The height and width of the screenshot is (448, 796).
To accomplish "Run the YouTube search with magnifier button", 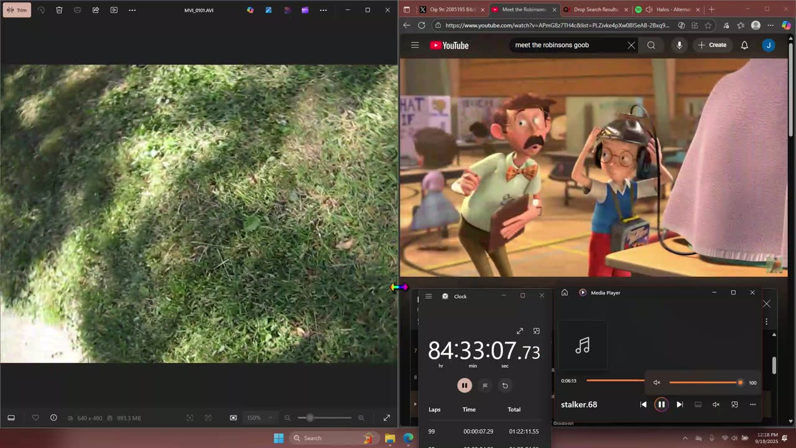I will coord(651,45).
